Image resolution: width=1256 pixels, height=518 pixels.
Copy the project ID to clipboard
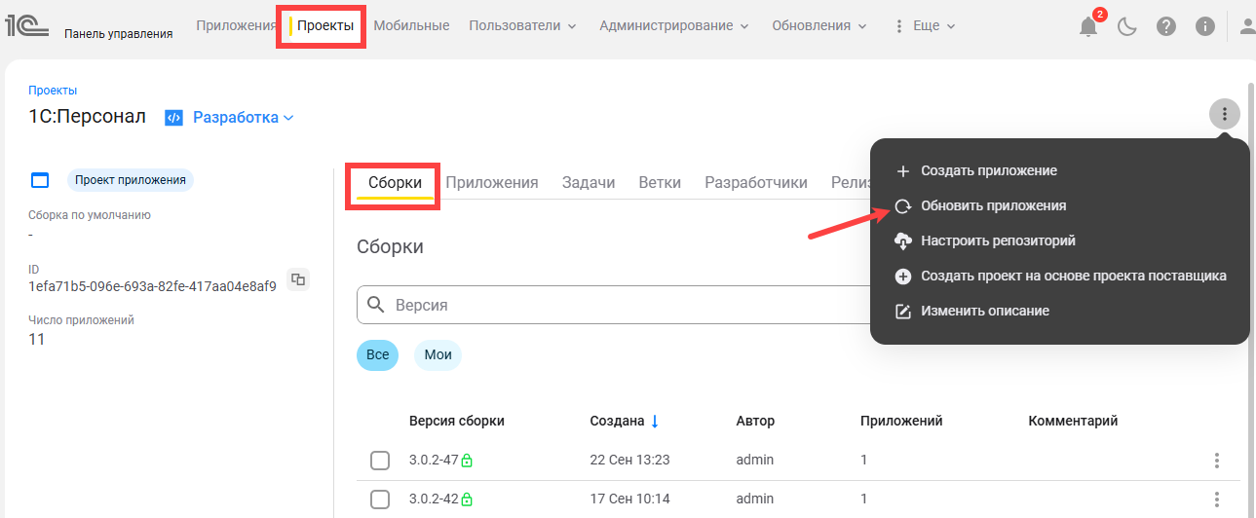click(x=298, y=278)
